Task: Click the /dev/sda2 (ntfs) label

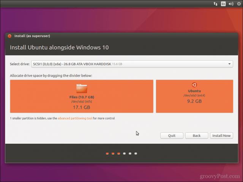Action: [x=82, y=102]
